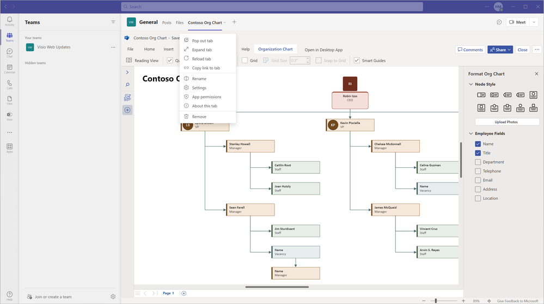Open the Visio app in sidebar
The image size is (544, 304).
click(x=9, y=116)
